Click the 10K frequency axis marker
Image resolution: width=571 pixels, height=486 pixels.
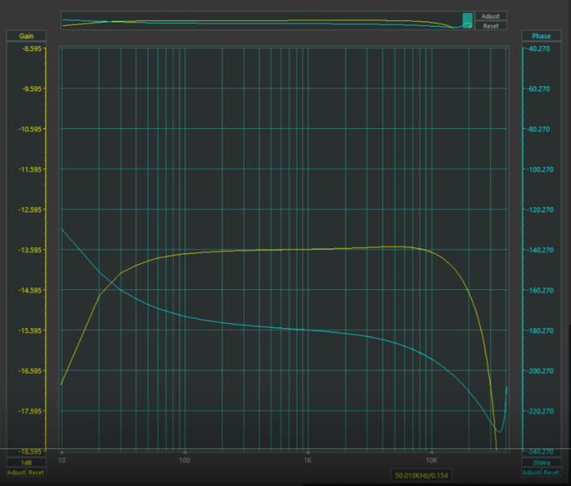[431, 458]
